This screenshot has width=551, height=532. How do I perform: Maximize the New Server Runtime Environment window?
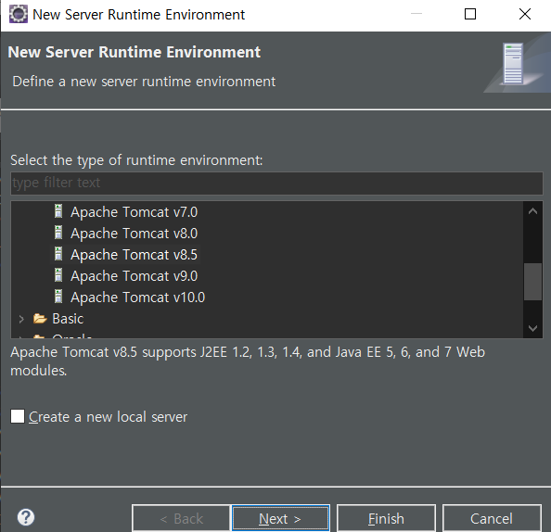click(x=470, y=15)
